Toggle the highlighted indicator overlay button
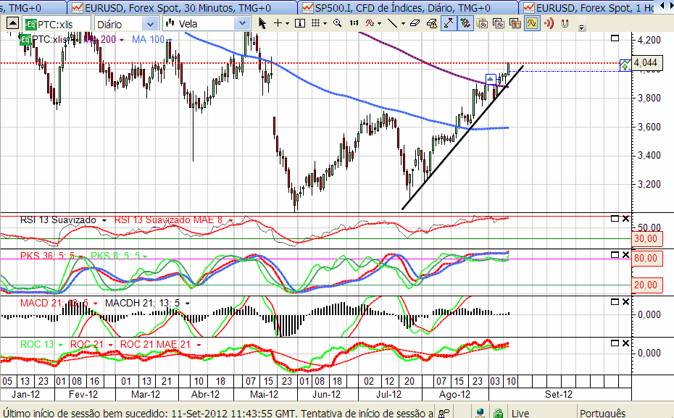The image size is (674, 418). click(532, 23)
